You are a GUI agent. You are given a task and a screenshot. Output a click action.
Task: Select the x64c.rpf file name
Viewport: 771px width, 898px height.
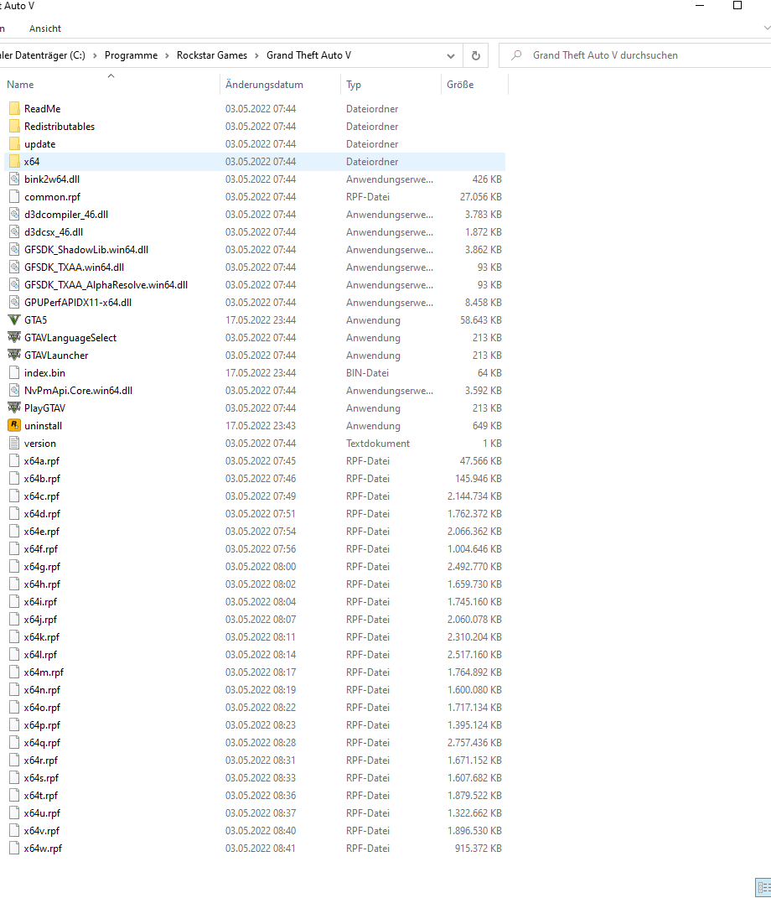(41, 496)
